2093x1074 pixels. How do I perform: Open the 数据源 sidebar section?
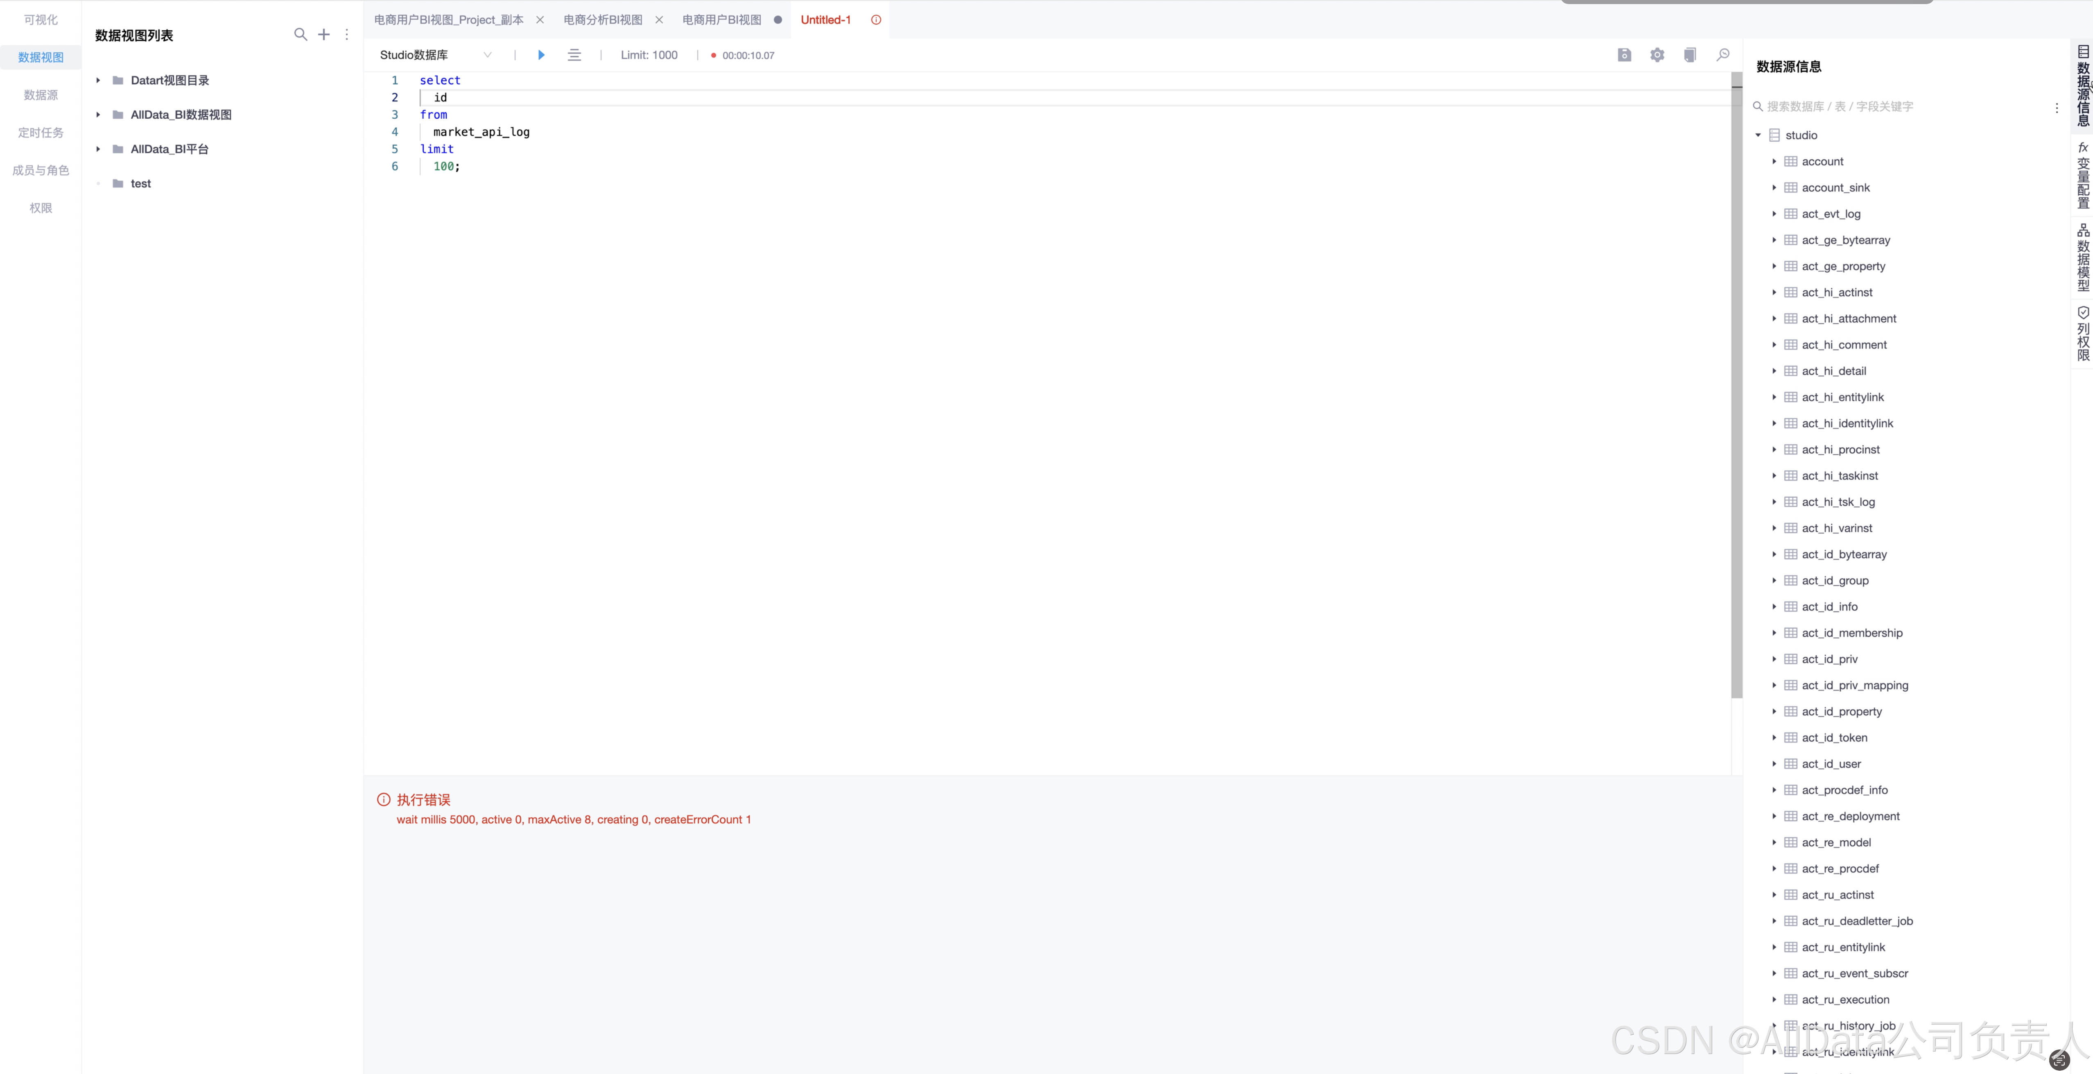pos(41,95)
